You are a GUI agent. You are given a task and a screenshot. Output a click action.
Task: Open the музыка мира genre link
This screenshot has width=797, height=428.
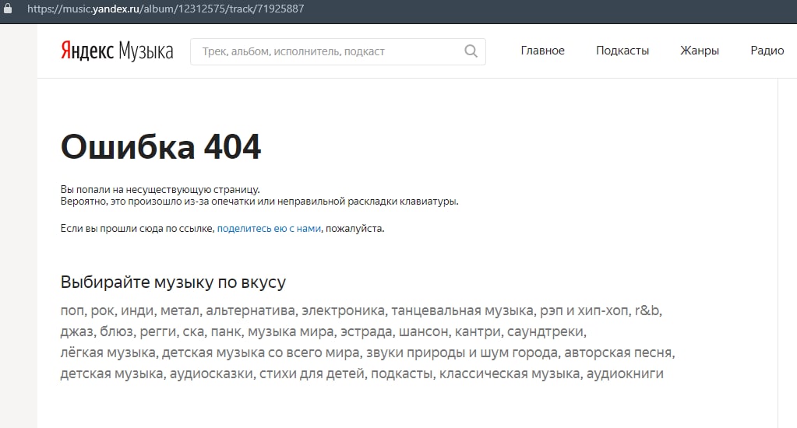click(291, 332)
